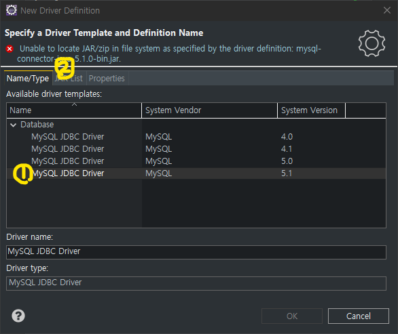
Task: Open the Properties tab
Action: (107, 79)
